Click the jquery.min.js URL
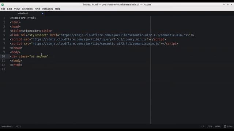The height and width of the screenshot is (131, 234). (90, 39)
